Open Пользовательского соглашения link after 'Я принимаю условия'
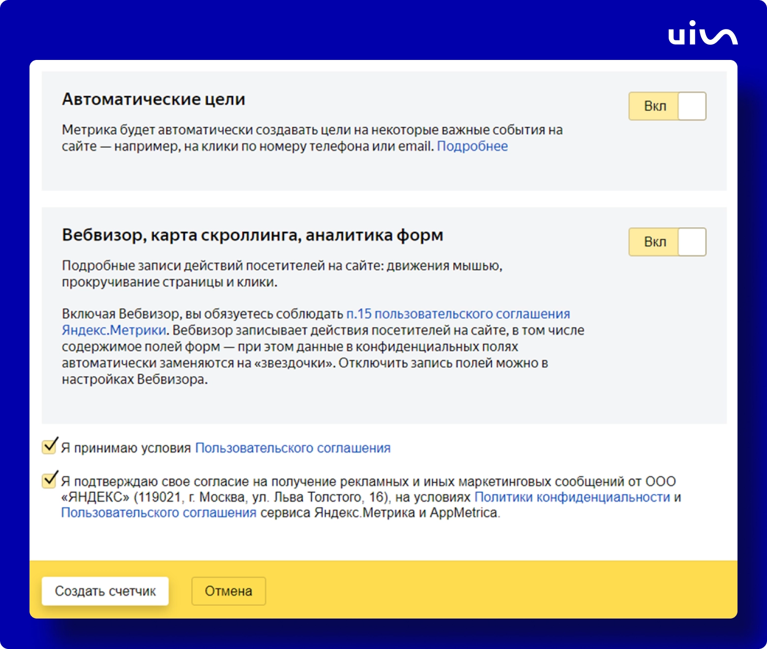767x649 pixels. point(293,448)
